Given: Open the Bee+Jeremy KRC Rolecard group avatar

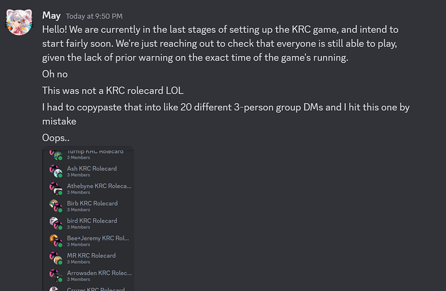Looking at the screenshot, I should [54, 241].
